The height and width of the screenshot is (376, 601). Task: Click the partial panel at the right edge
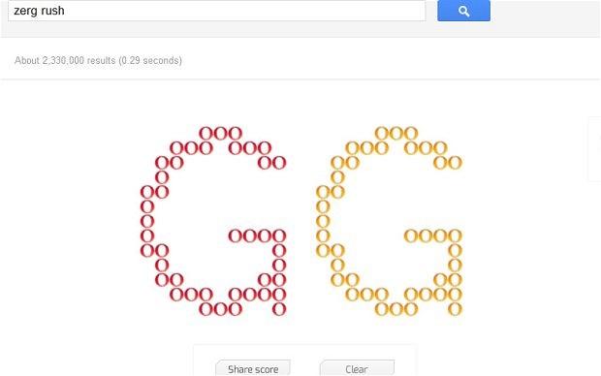pos(595,148)
